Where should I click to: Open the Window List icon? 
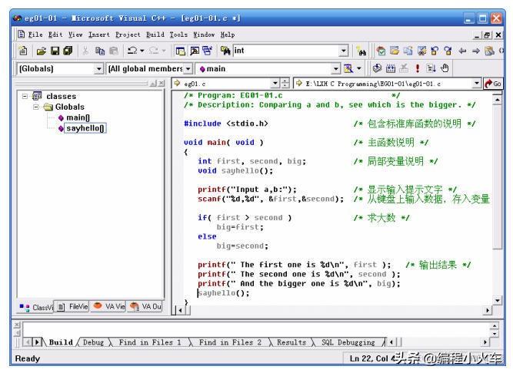pyautogui.click(x=207, y=51)
